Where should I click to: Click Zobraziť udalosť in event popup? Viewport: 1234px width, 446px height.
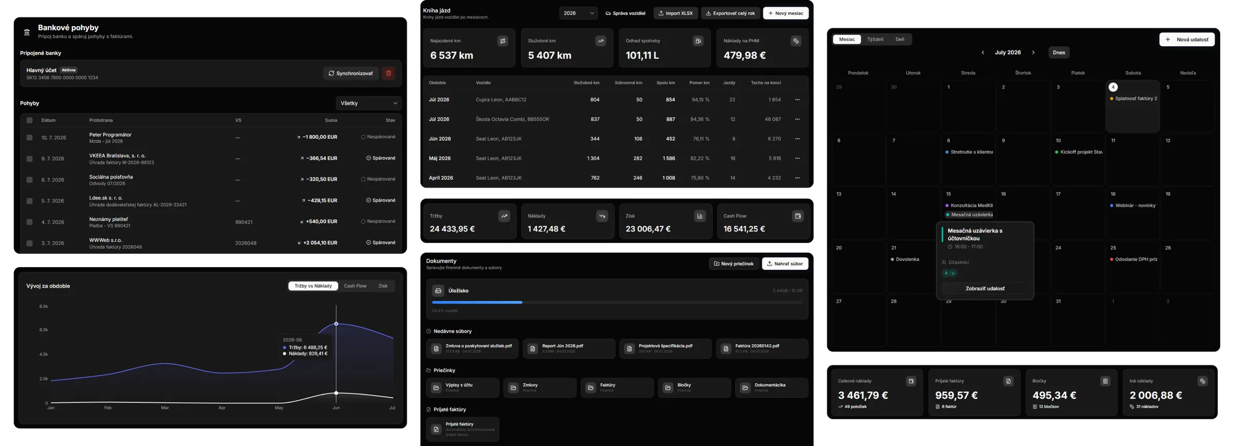pyautogui.click(x=985, y=289)
